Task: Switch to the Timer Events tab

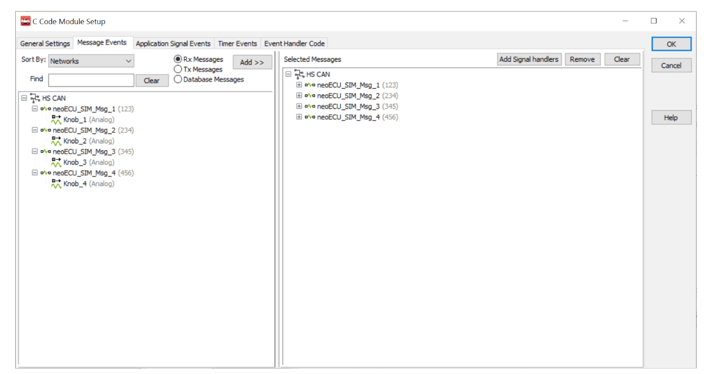Action: (x=237, y=44)
